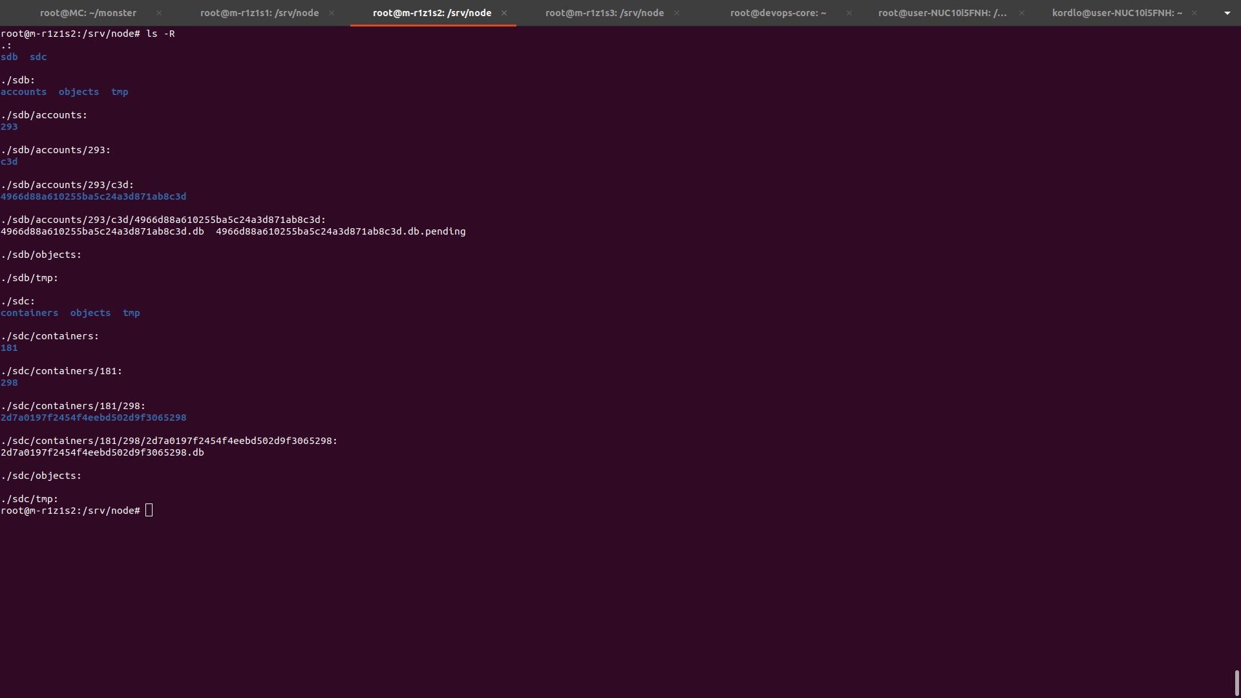
Task: Click the blue containers directory name
Action: [29, 313]
